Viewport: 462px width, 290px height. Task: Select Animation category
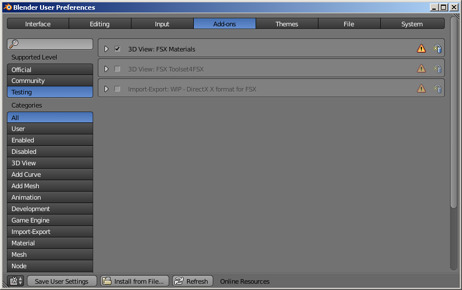click(x=50, y=197)
